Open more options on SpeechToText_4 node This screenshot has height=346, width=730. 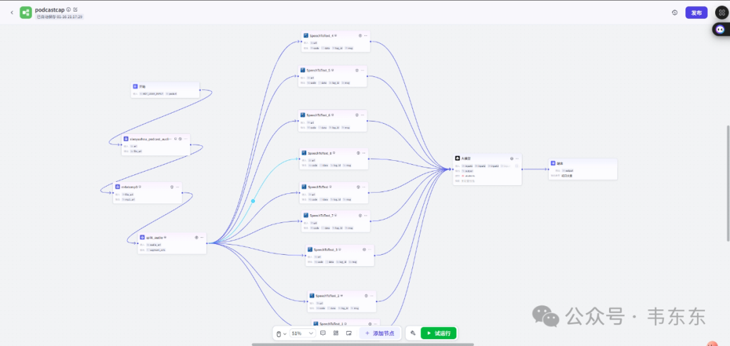click(366, 35)
